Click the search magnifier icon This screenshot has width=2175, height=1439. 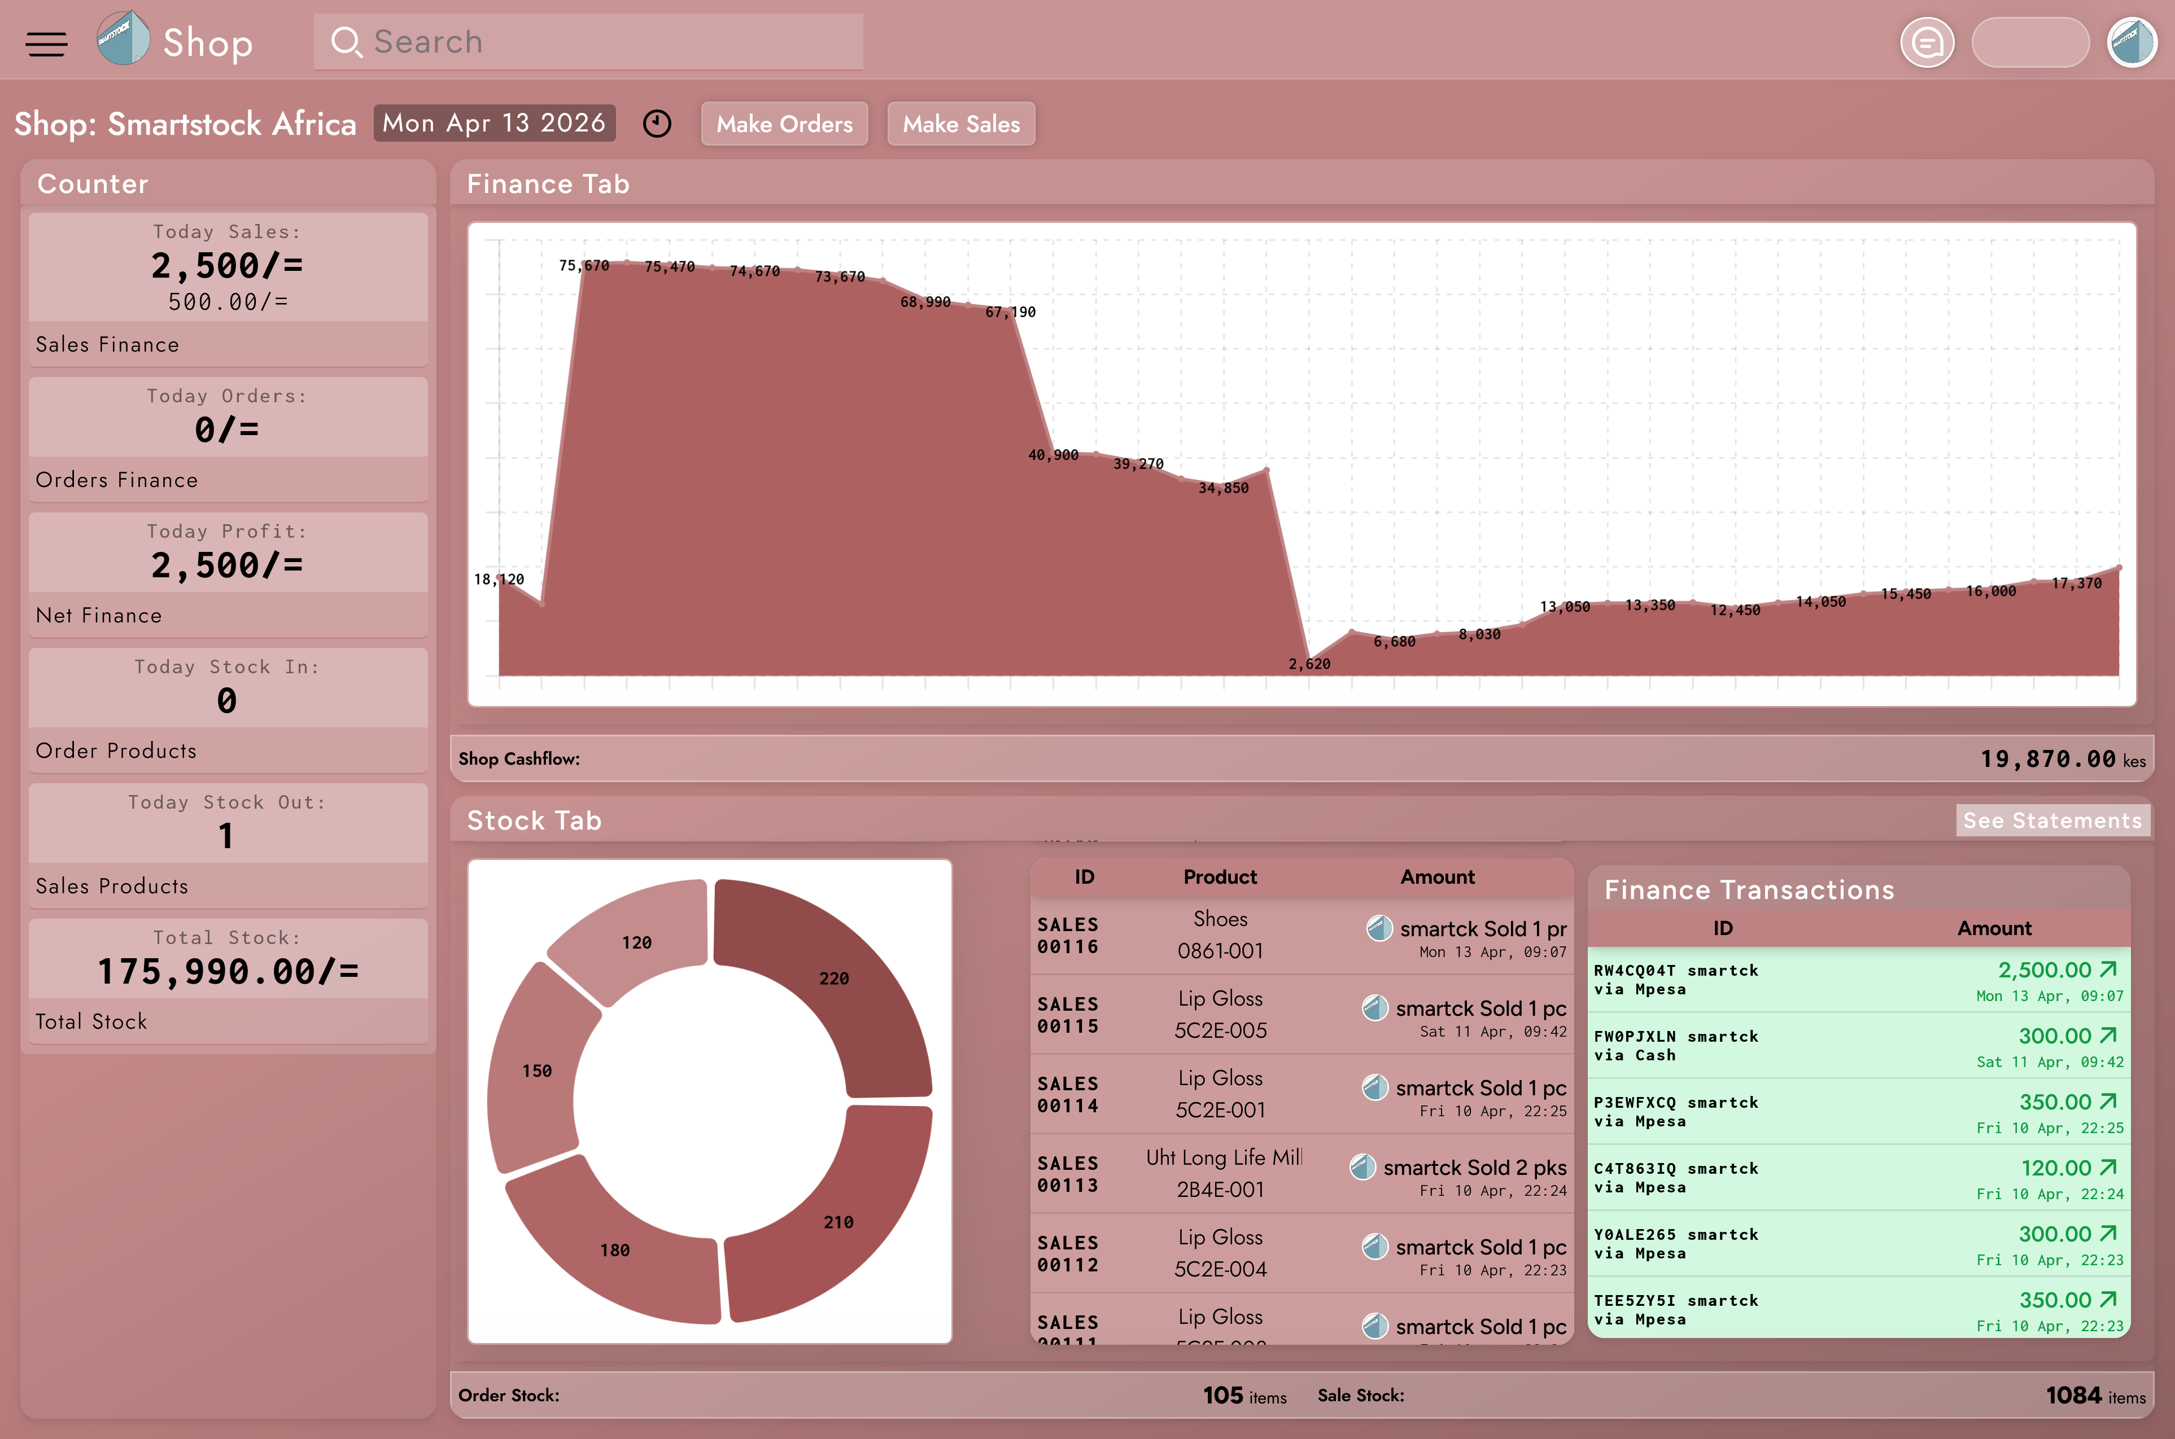[x=345, y=42]
